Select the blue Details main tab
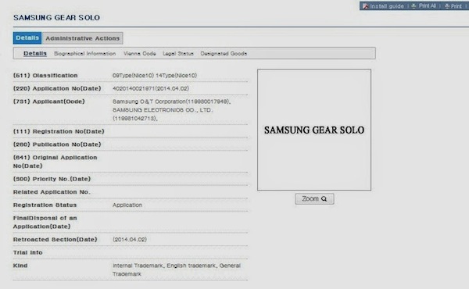The height and width of the screenshot is (289, 469). tap(27, 38)
